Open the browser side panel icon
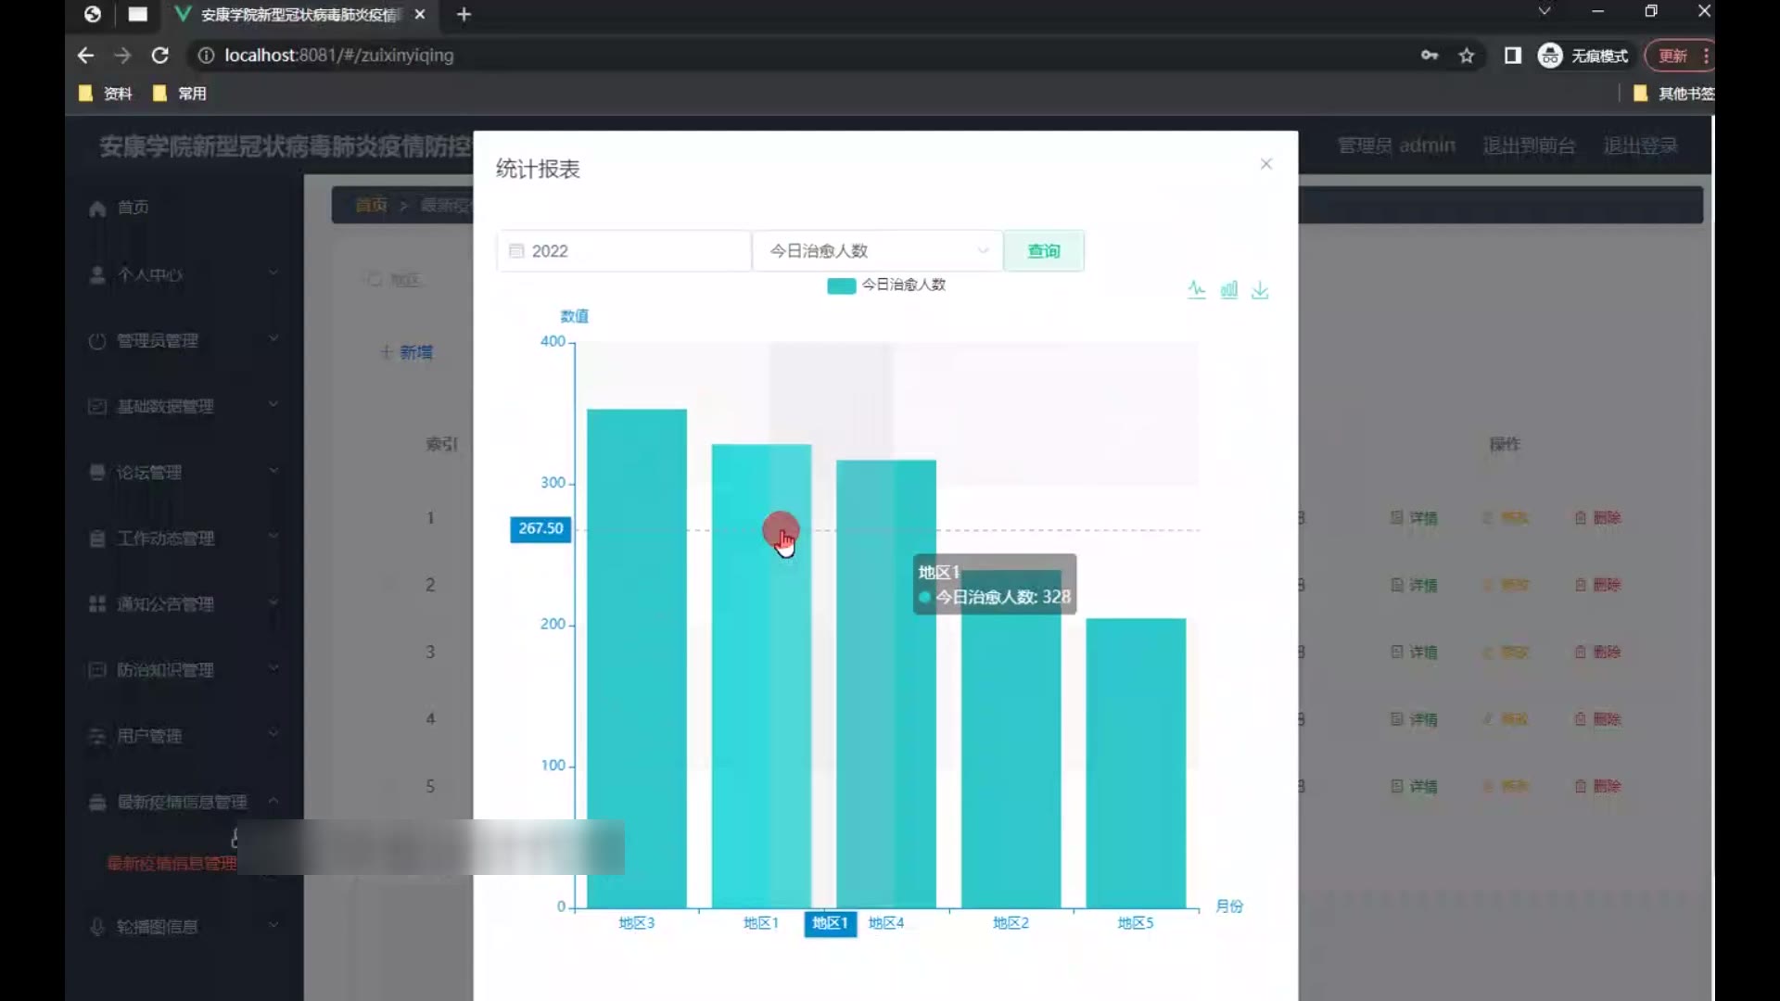1780x1001 pixels. [1512, 56]
